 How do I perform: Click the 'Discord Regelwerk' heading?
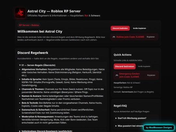(33, 53)
